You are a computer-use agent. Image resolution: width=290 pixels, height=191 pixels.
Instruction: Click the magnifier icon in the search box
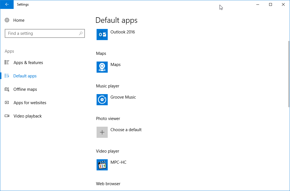pyautogui.click(x=81, y=33)
